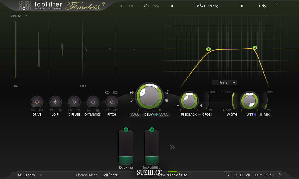
Task: Toggle the Lo-Fi effect power button
Action: click(x=55, y=102)
